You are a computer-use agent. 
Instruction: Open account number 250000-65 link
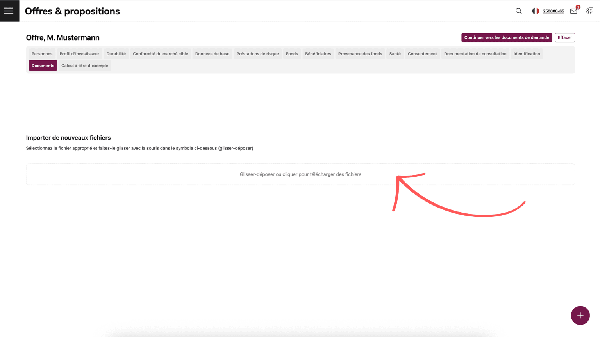coord(553,11)
